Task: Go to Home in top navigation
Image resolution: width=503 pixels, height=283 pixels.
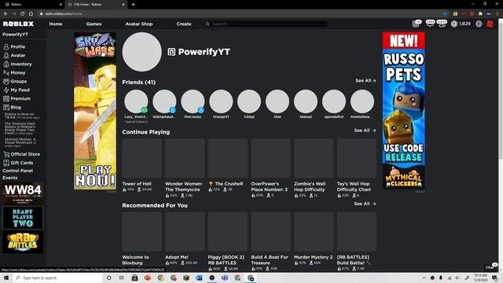Action: (x=56, y=24)
